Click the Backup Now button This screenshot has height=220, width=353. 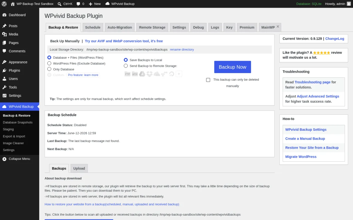232,67
